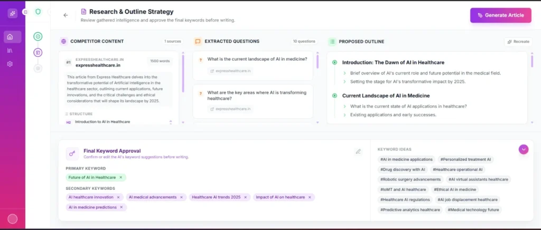
Task: Collapse the Keyword Ideas purple chevron
Action: 524,149
